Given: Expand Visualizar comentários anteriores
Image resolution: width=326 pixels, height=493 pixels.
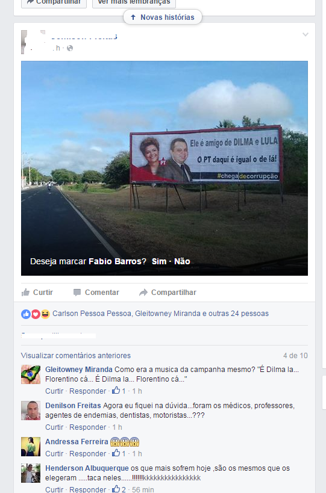Looking at the screenshot, I should point(76,356).
